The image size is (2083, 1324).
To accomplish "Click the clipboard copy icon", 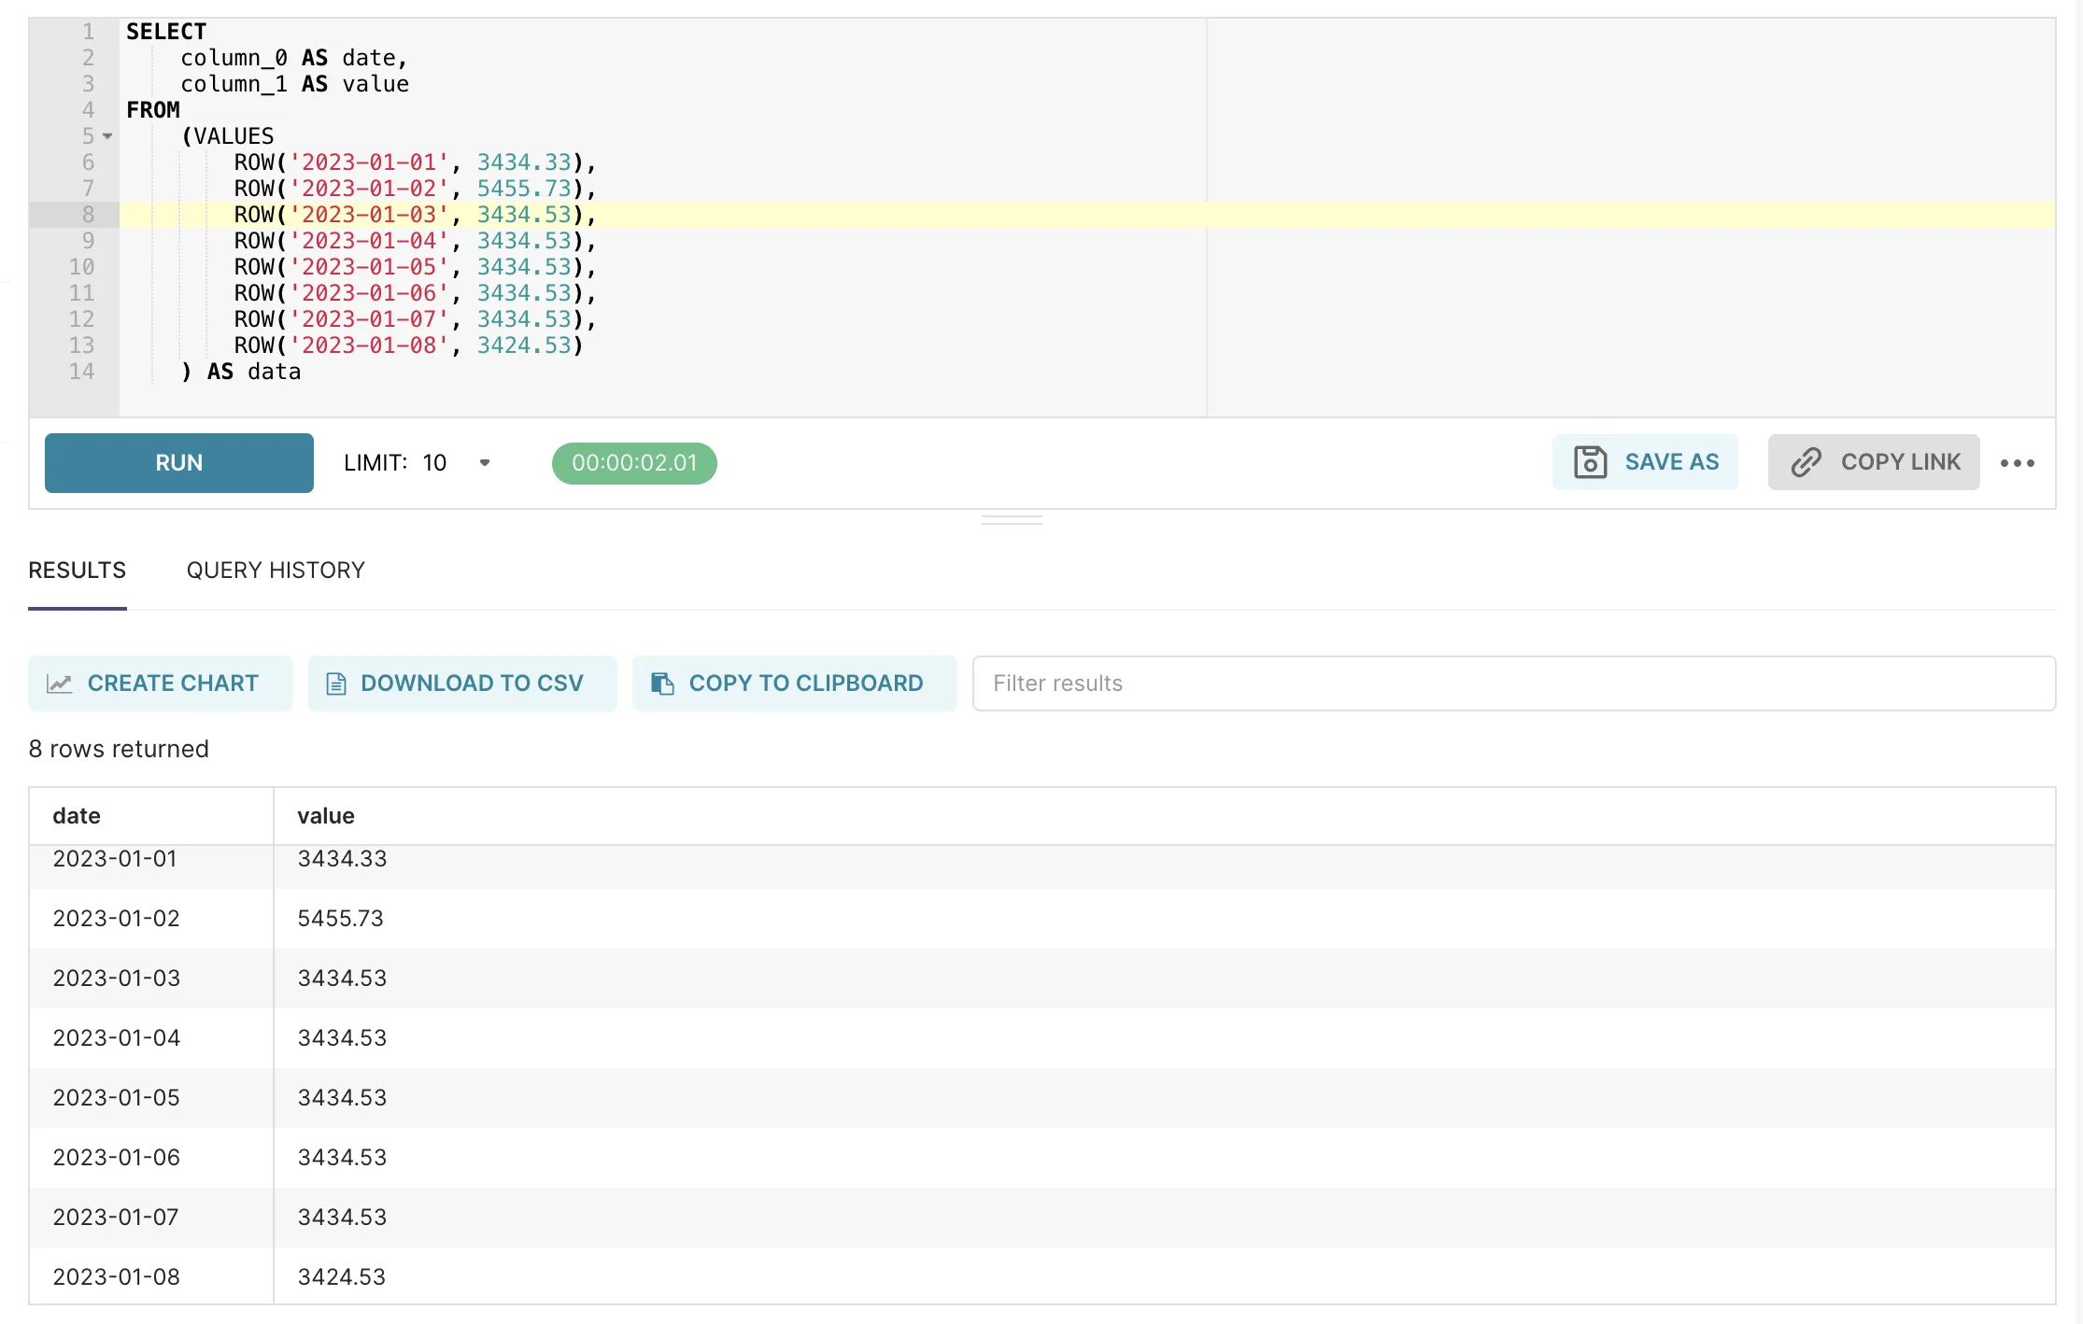I will 662,683.
